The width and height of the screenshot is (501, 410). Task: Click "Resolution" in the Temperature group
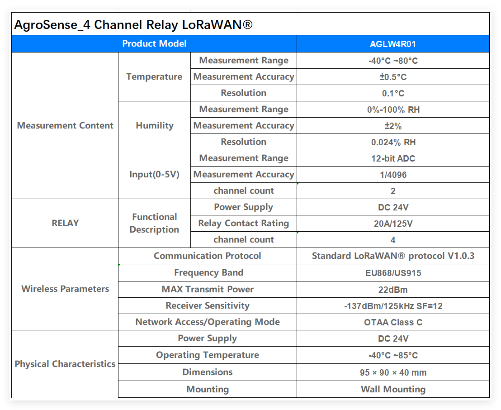point(244,93)
